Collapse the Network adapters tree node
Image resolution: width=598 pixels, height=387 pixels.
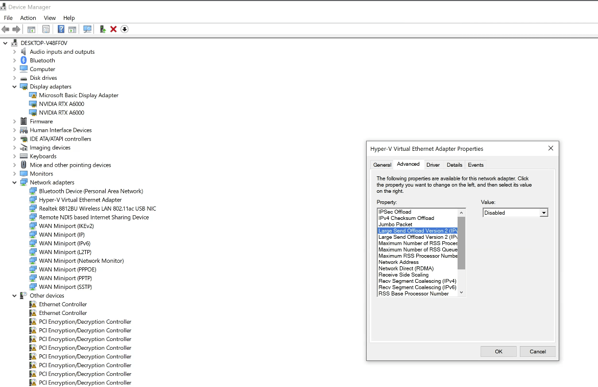[14, 182]
